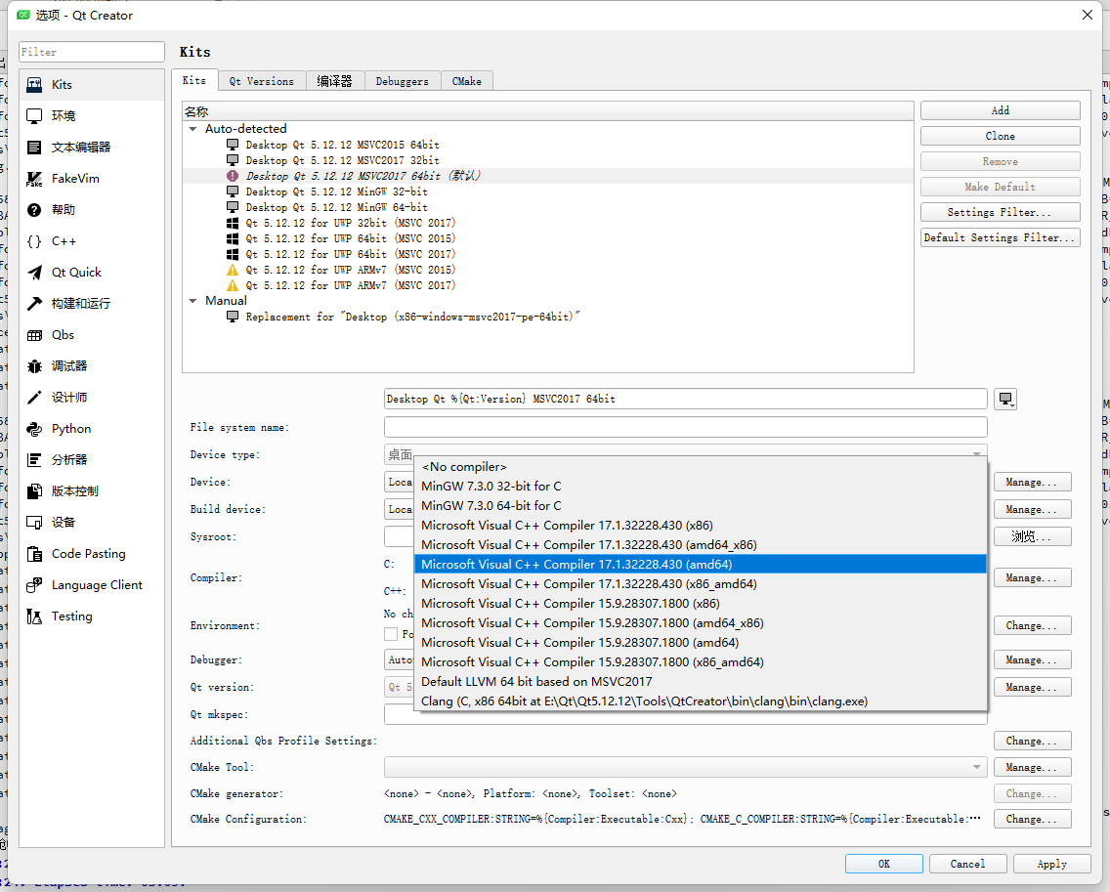This screenshot has width=1110, height=892.
Task: Open the CMake Tool dropdown
Action: click(685, 767)
